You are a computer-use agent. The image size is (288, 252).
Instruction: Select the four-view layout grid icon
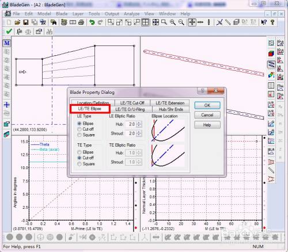click(145, 22)
